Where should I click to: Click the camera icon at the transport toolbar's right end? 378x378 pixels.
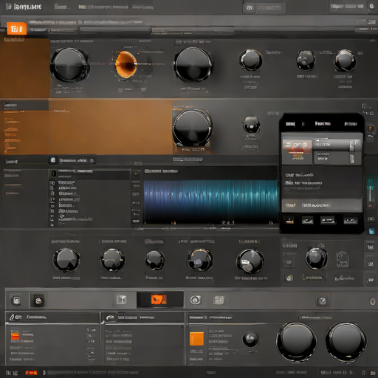[x=323, y=300]
